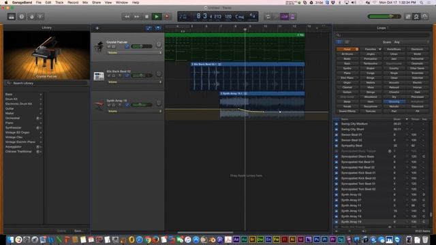Viewport: 436px width, 245px height.
Task: Open the Mix menu
Action: pos(85,3)
